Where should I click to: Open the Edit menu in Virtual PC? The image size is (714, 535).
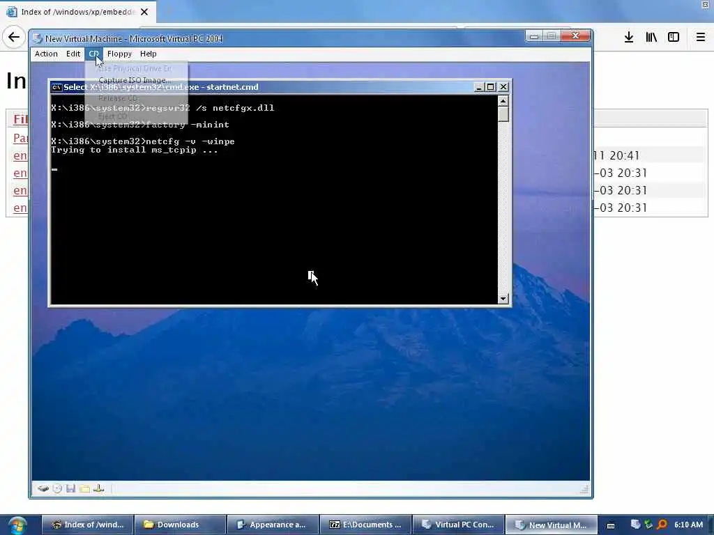[73, 54]
